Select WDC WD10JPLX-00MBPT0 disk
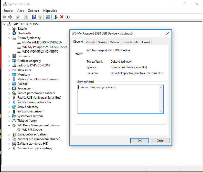203x172 pixels. (40, 52)
